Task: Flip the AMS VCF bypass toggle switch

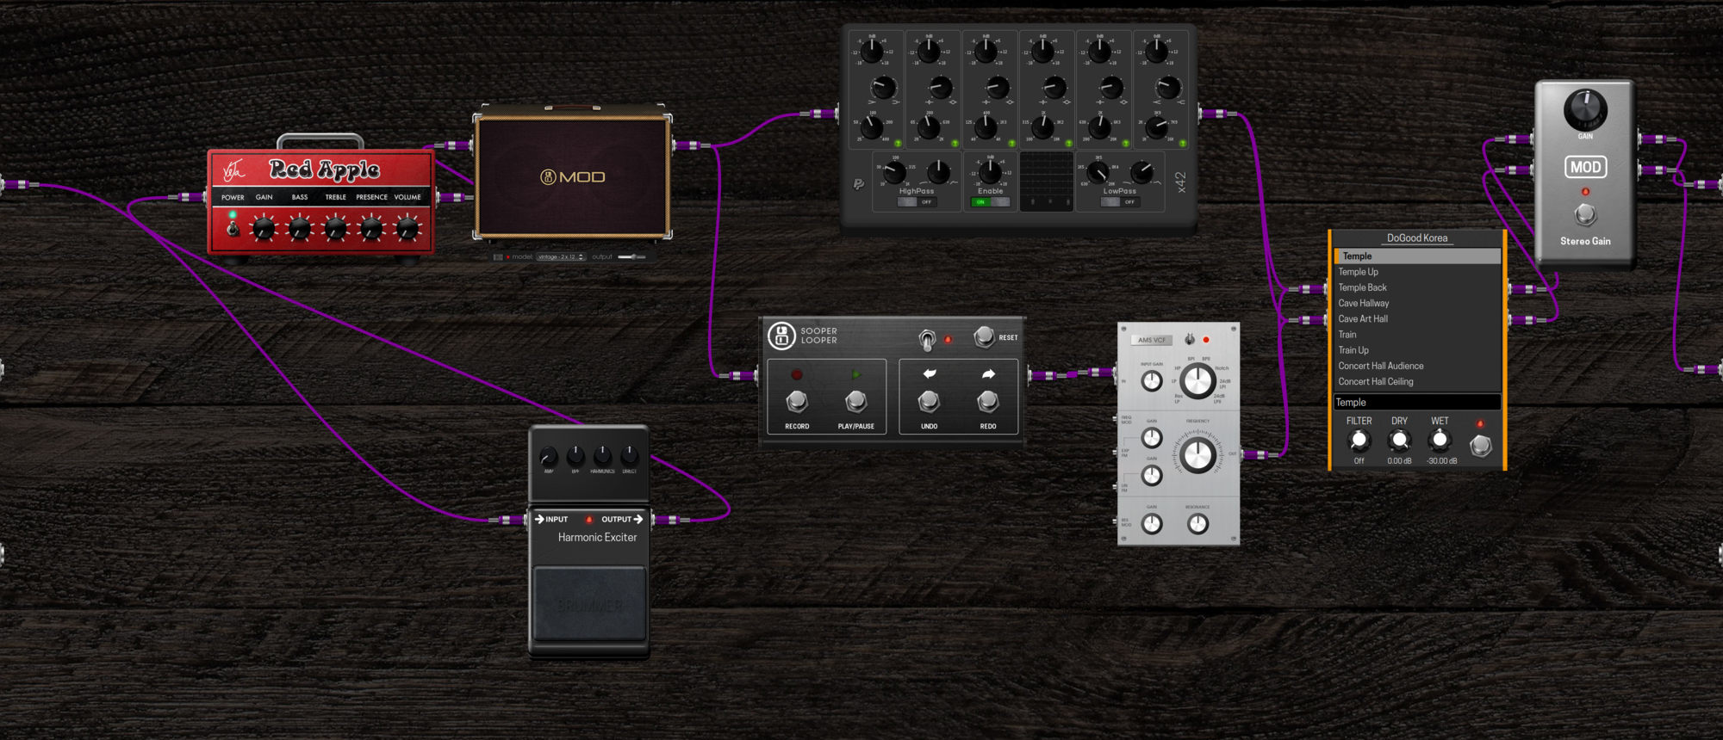Action: tap(1190, 339)
